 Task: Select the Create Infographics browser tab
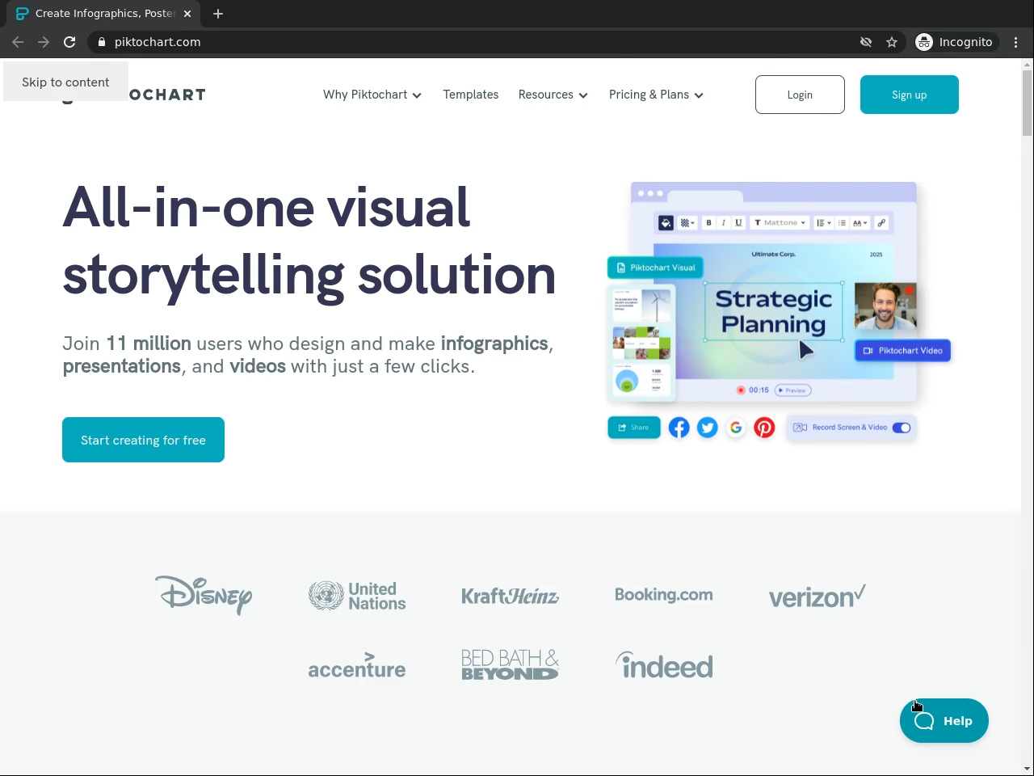pyautogui.click(x=103, y=14)
